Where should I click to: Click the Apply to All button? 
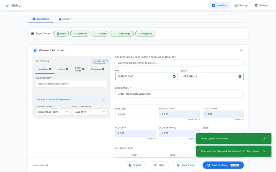100,61
